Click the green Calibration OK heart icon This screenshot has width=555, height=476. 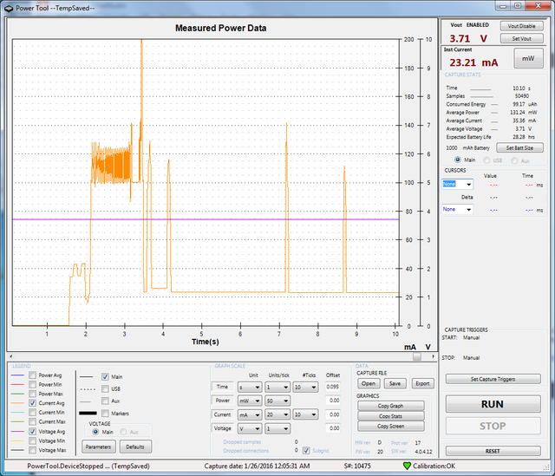point(408,466)
